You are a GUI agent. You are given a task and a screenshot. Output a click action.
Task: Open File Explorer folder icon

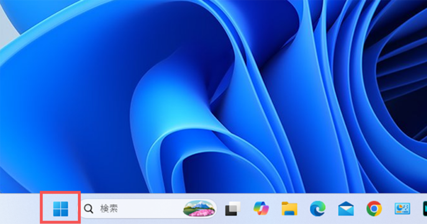289,208
